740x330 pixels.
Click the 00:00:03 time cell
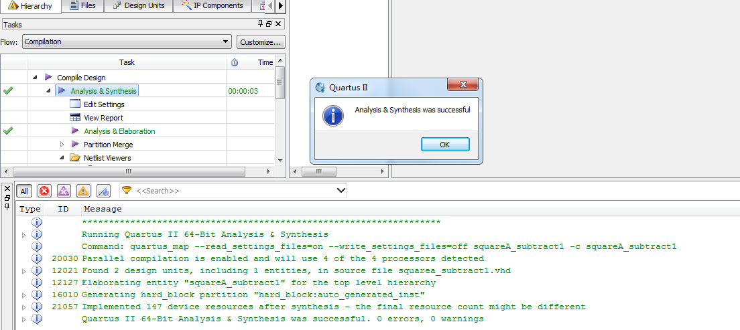[243, 91]
